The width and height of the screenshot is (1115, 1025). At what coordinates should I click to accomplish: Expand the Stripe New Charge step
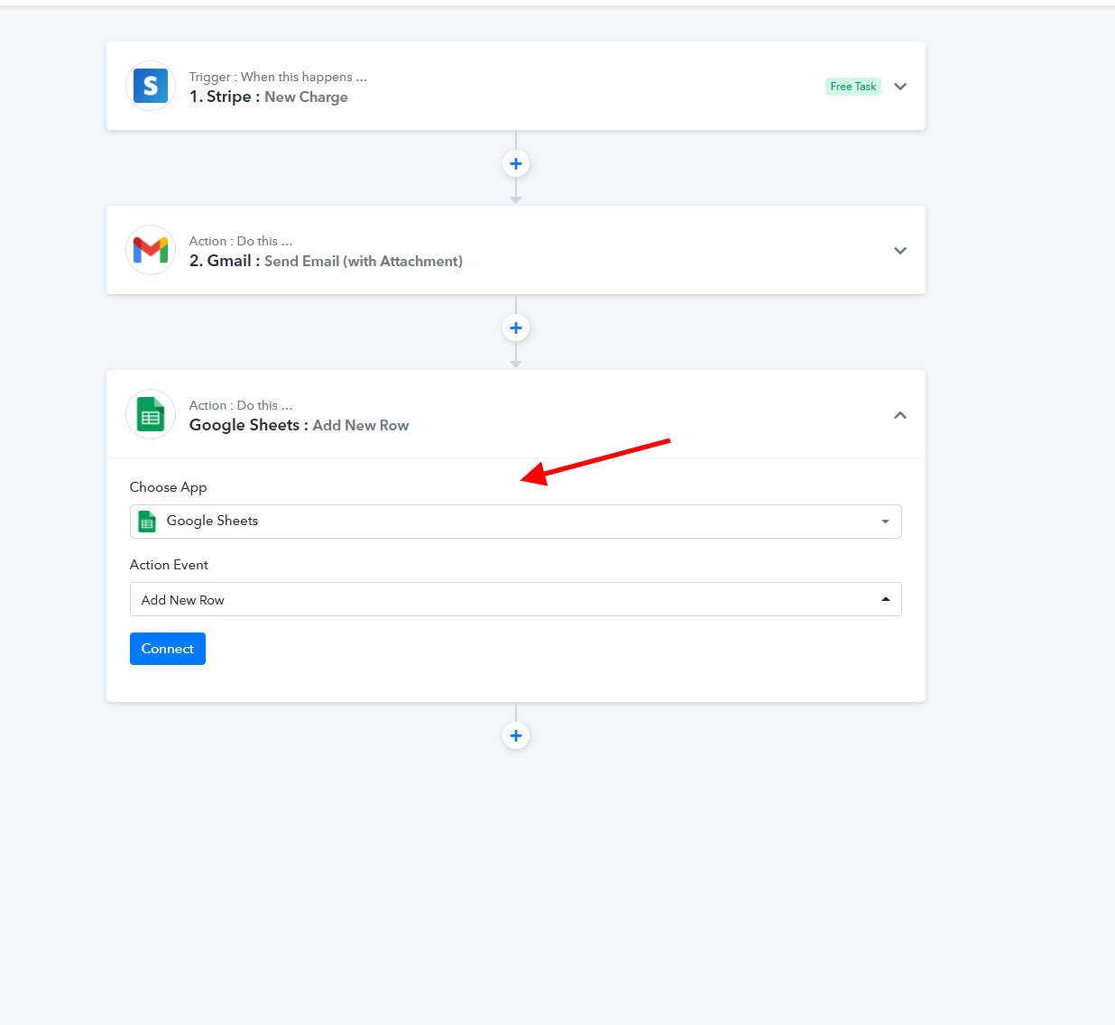(x=900, y=87)
